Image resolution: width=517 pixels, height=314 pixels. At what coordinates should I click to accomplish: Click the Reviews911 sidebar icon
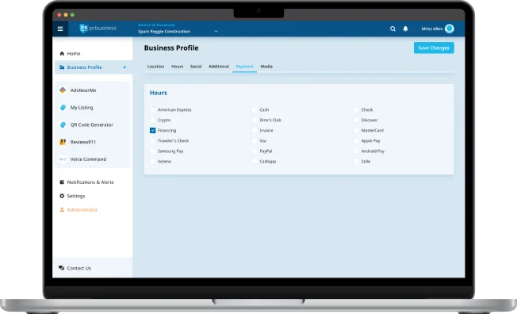coord(63,142)
